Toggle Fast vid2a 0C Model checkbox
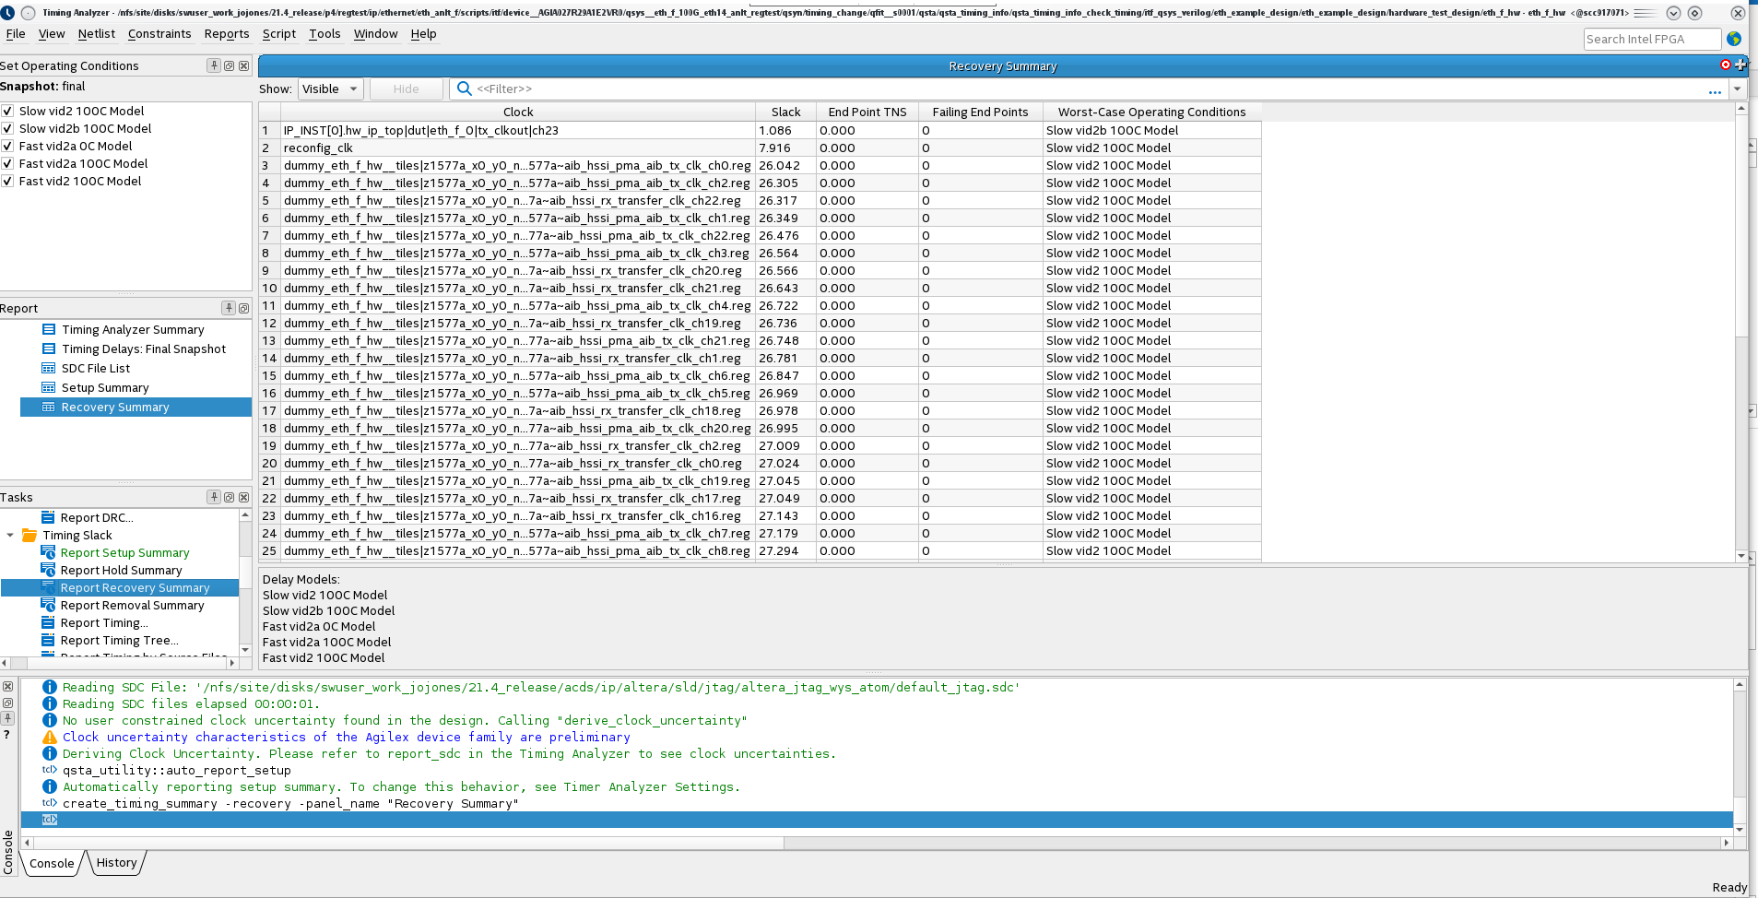The image size is (1758, 898). [7, 146]
